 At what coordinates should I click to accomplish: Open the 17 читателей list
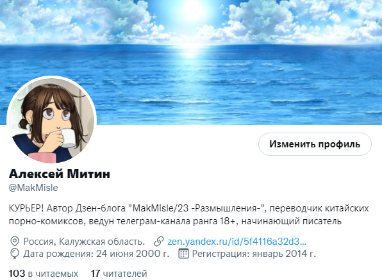119,274
